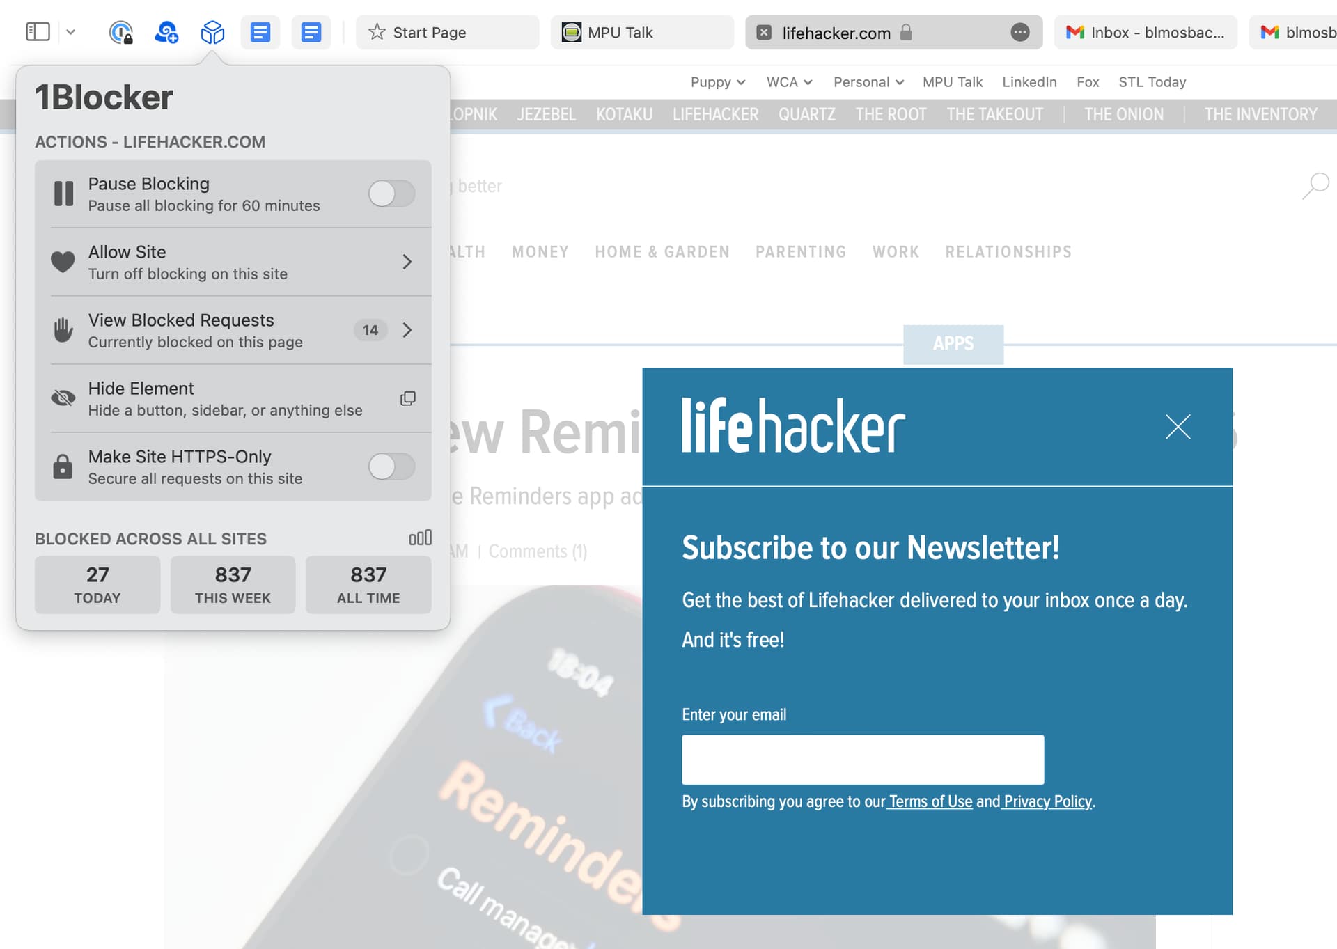Toggle Make Site HTTPS-Only switch
The width and height of the screenshot is (1337, 949).
coord(392,466)
